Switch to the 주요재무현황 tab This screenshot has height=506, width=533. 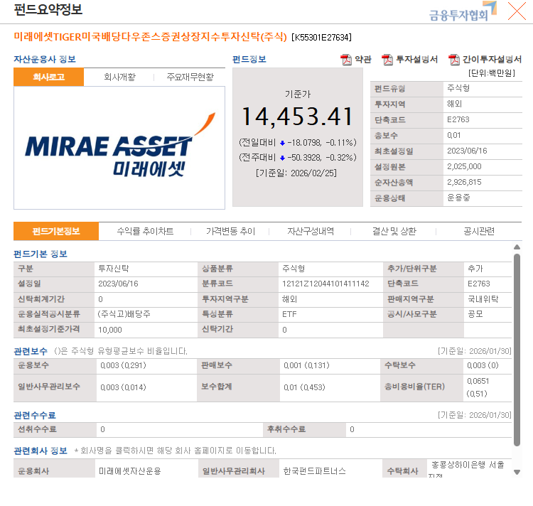coord(190,77)
